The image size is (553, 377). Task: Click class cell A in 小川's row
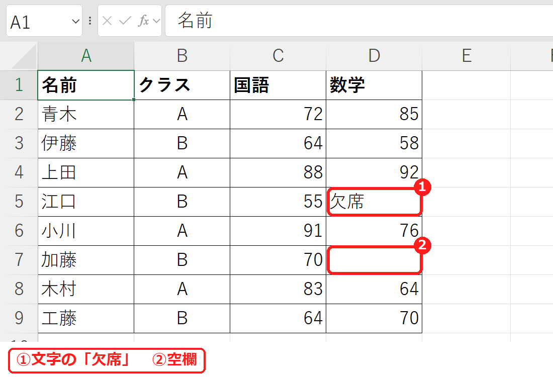(182, 231)
